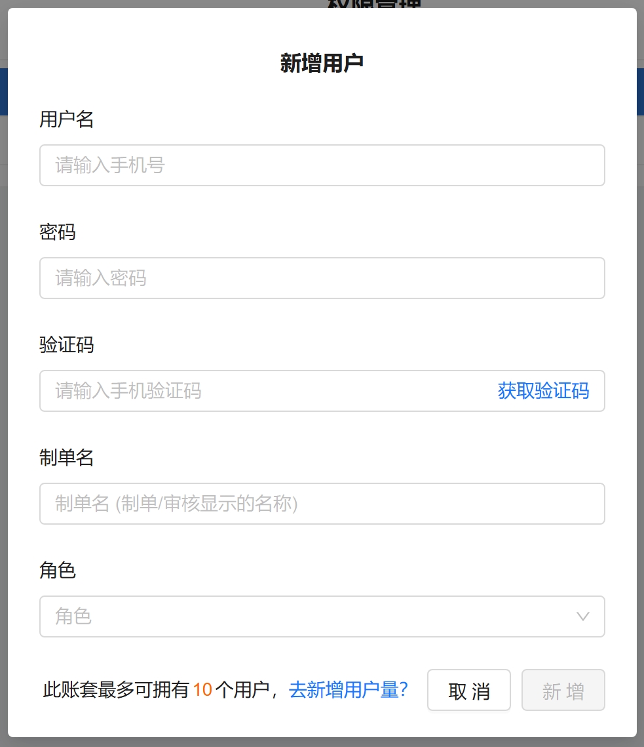
Task: Click the 用户名 field label
Action: 67,119
